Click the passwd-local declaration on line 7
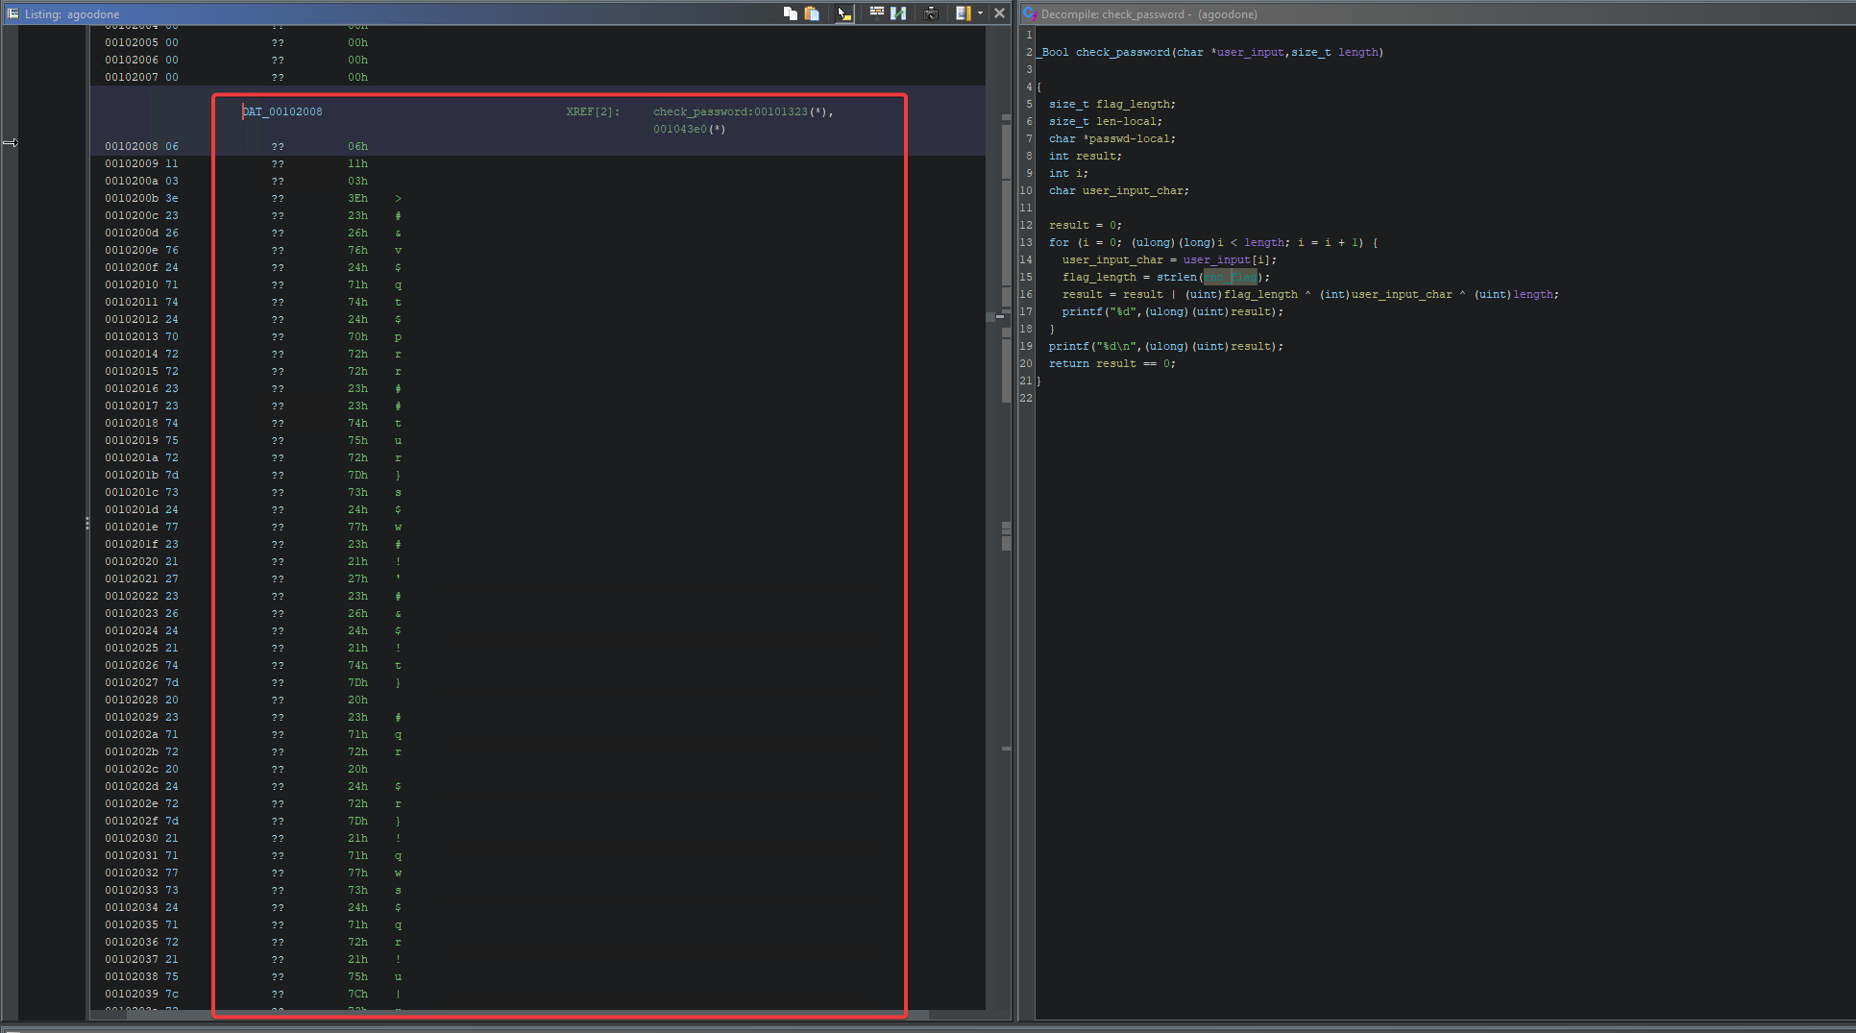This screenshot has height=1033, width=1856. pos(1111,138)
